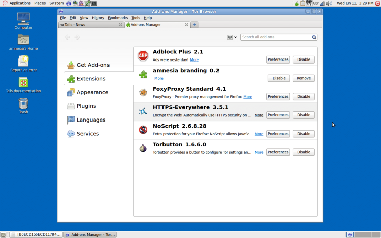Launch web browser globe icon in panel

click(x=69, y=3)
